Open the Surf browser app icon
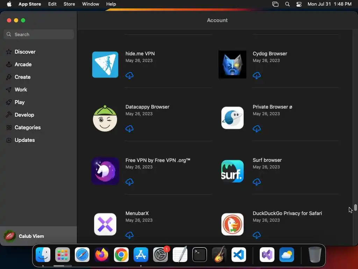 [x=232, y=171]
